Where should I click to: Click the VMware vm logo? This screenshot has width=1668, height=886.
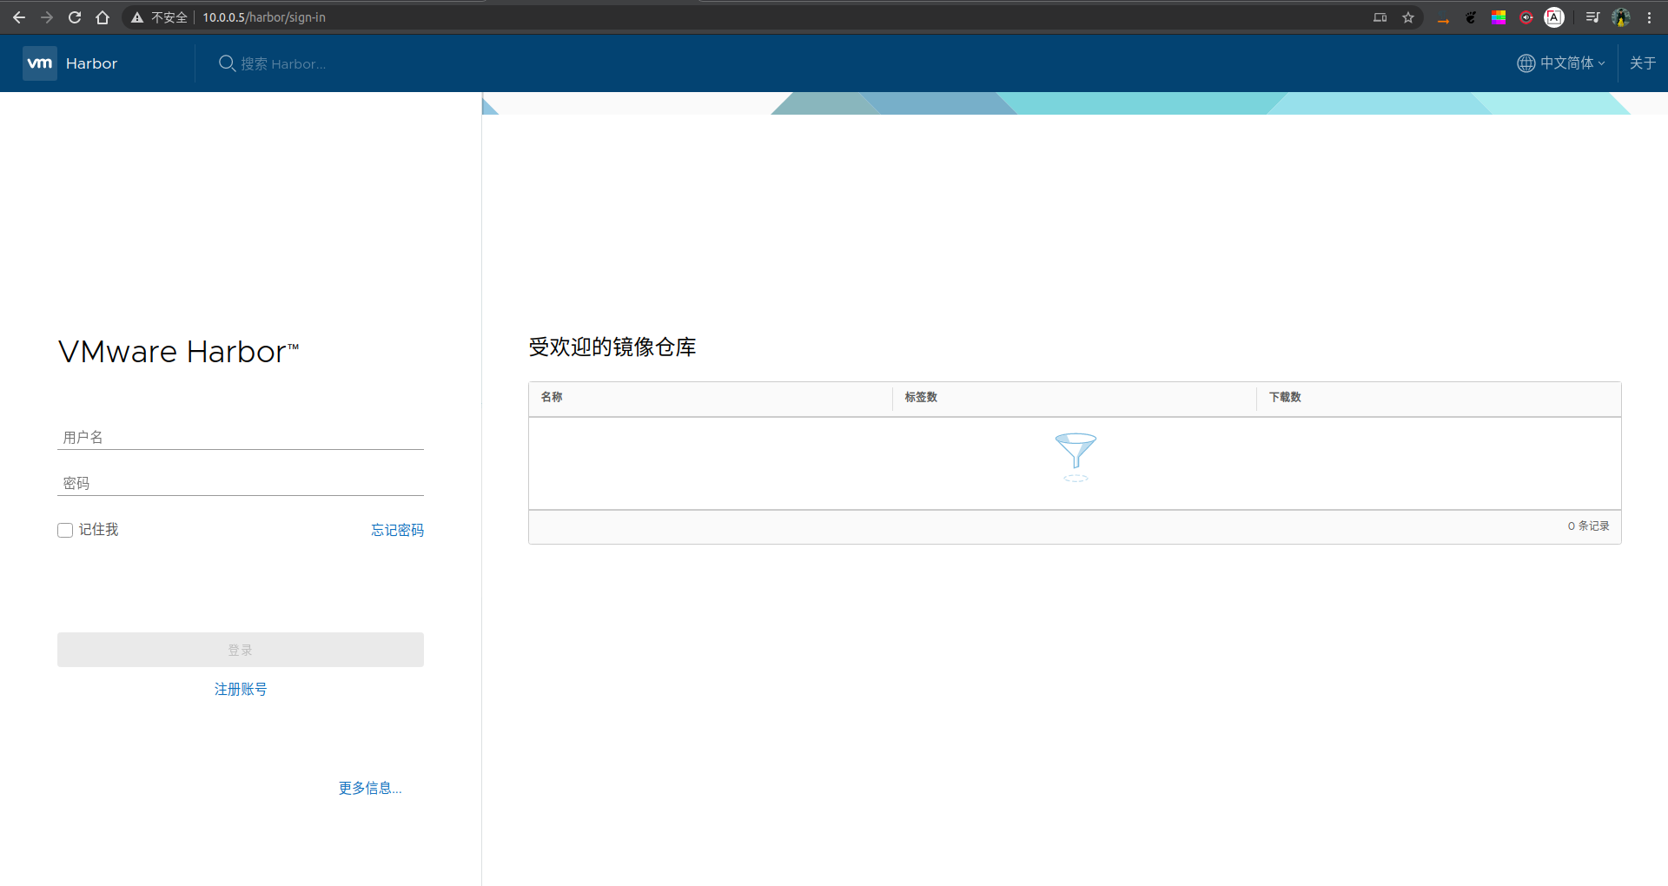point(40,63)
